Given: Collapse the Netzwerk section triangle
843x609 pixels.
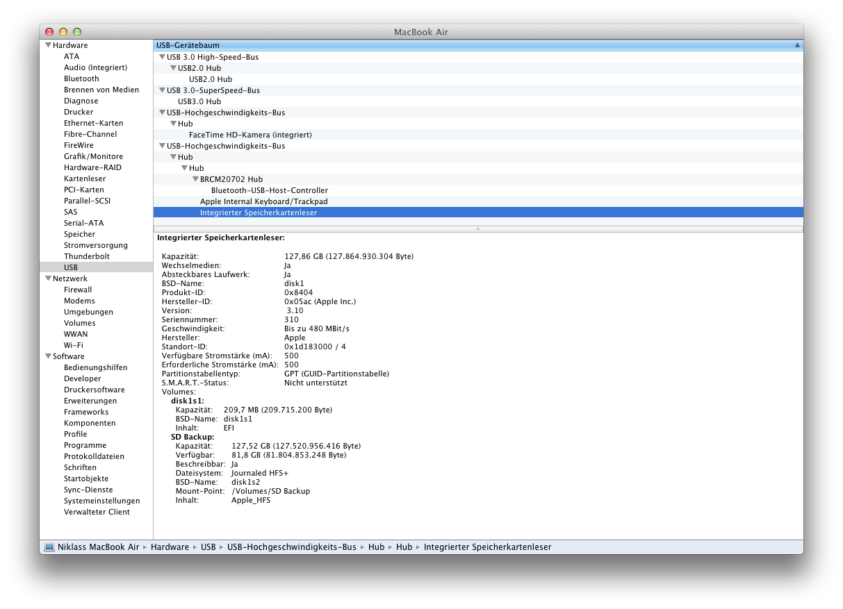Looking at the screenshot, I should pyautogui.click(x=49, y=278).
